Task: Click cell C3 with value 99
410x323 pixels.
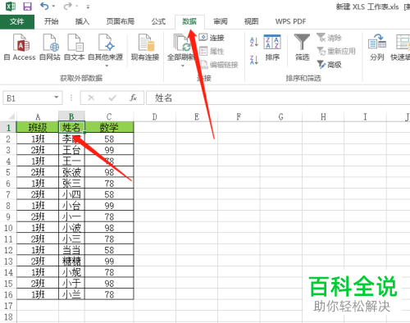Action: click(x=109, y=150)
